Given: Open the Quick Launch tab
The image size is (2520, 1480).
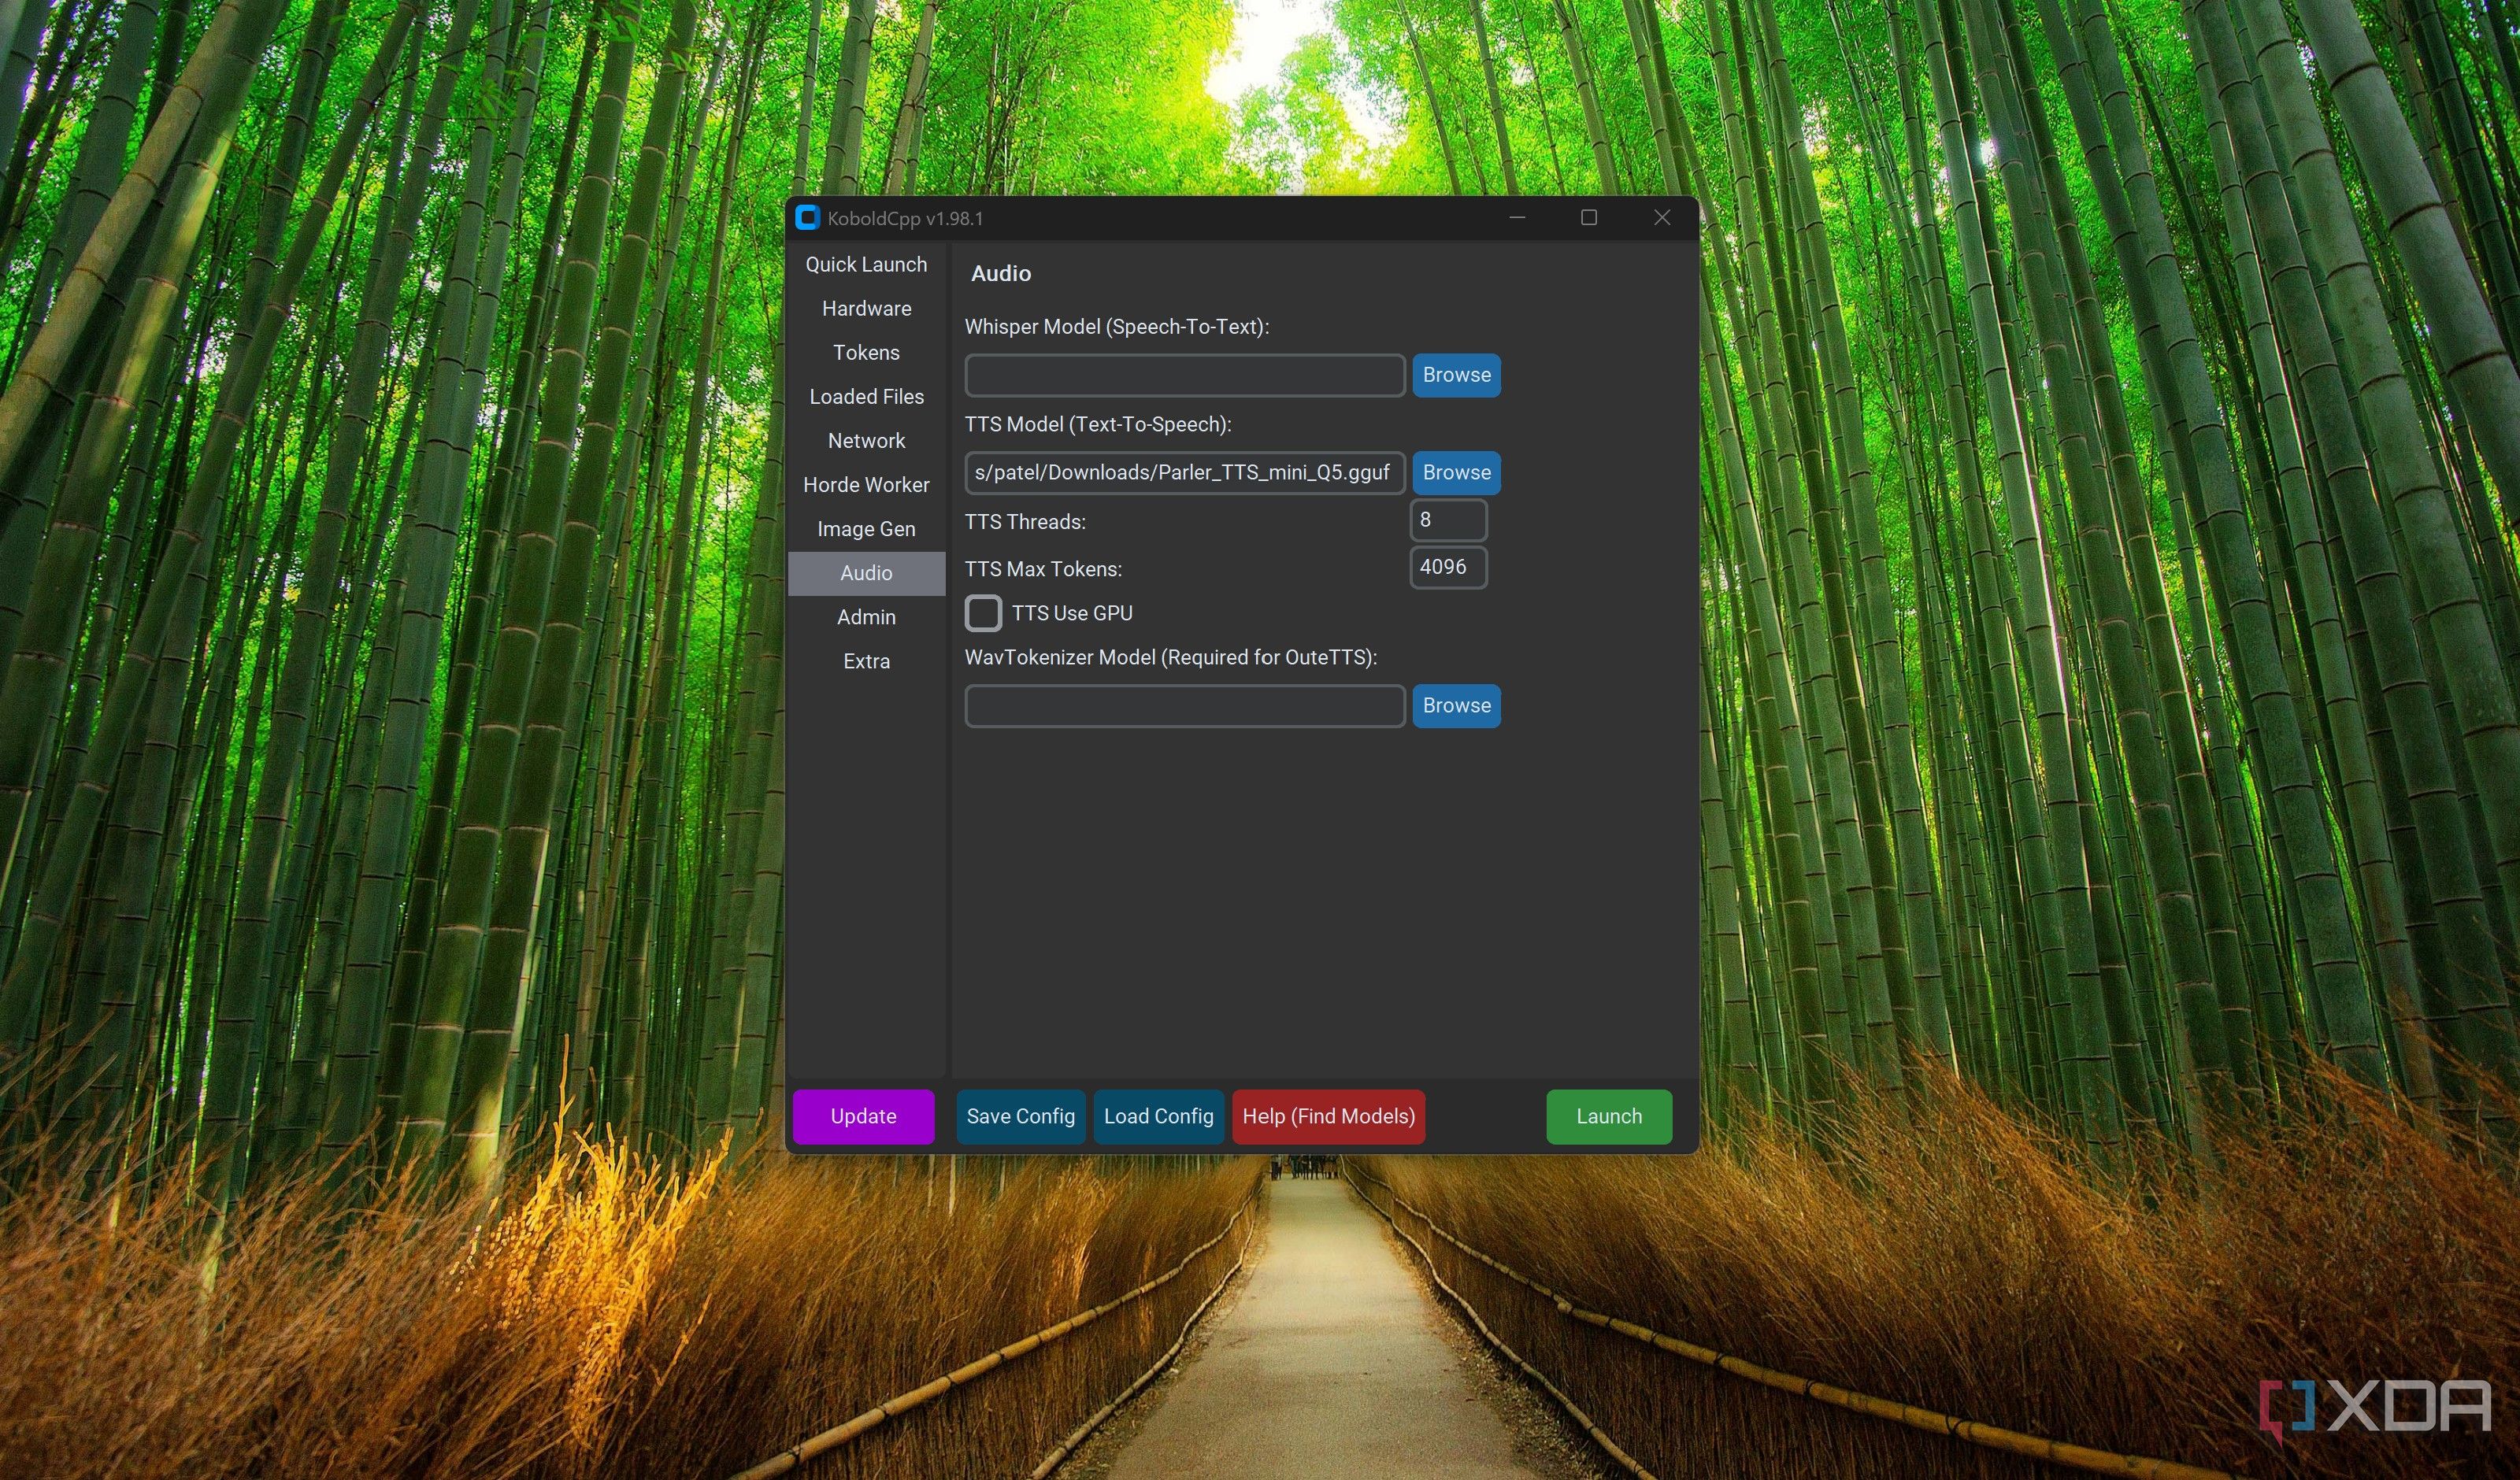Looking at the screenshot, I should (866, 265).
